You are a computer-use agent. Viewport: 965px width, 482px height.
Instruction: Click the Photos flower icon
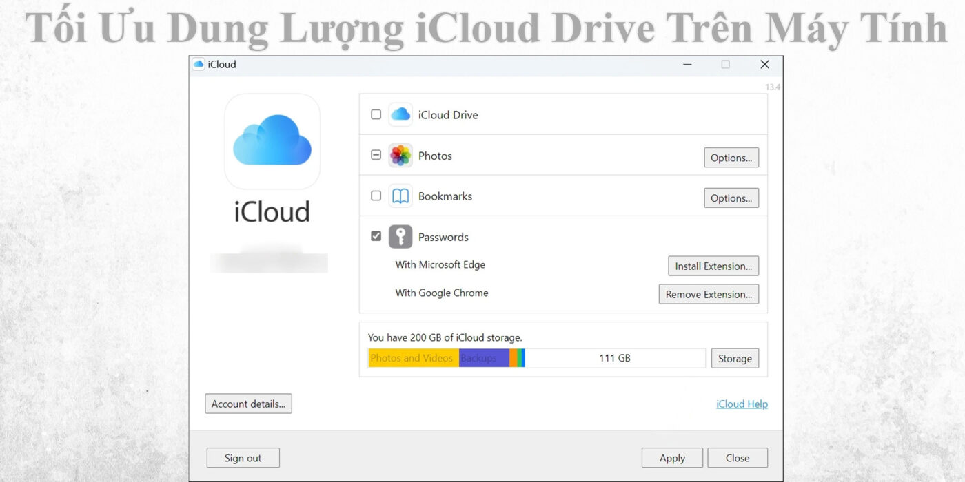pos(400,156)
